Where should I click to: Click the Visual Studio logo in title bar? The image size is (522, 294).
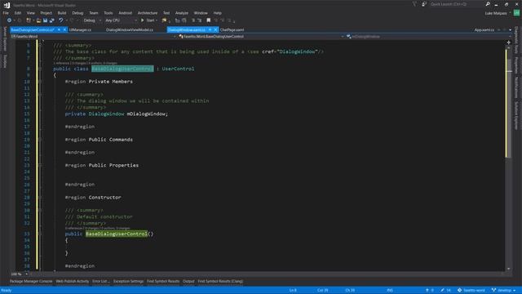(7, 5)
